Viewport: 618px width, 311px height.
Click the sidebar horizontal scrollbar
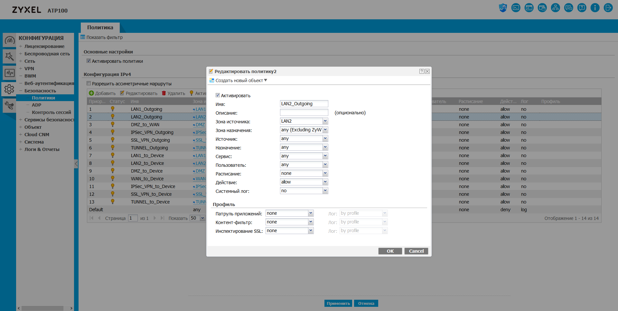[x=42, y=308]
